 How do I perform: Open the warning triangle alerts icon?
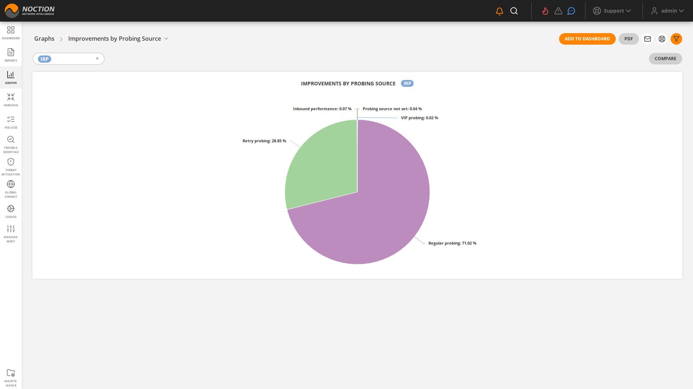[x=558, y=11]
